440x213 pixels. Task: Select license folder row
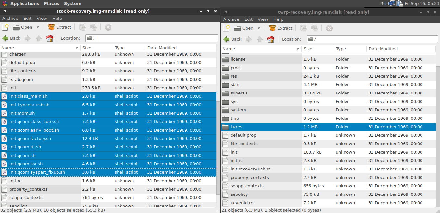point(328,59)
